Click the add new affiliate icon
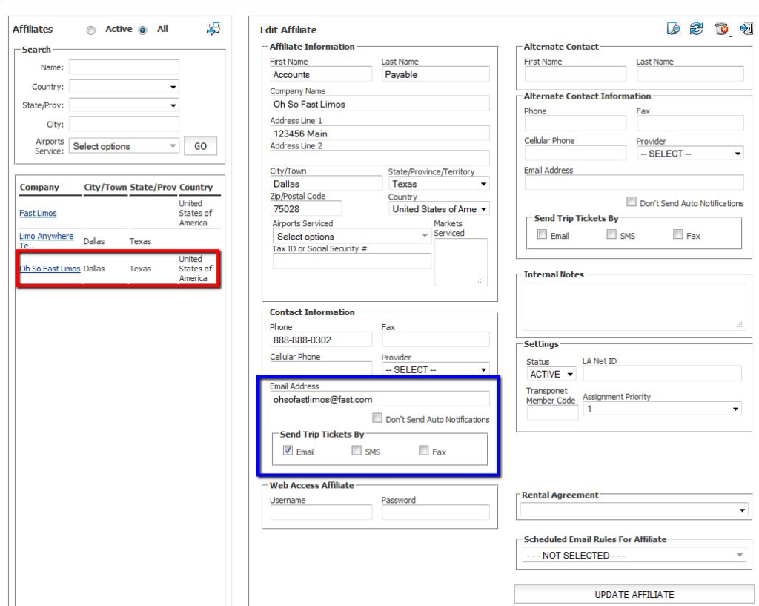This screenshot has width=759, height=606. (x=211, y=29)
